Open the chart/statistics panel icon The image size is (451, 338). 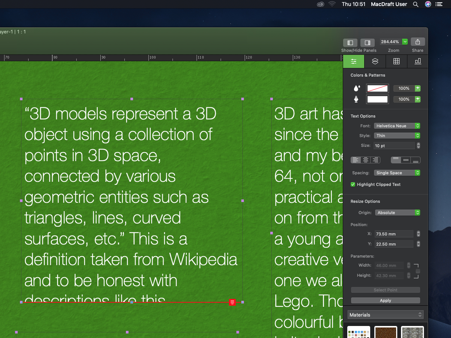point(418,61)
